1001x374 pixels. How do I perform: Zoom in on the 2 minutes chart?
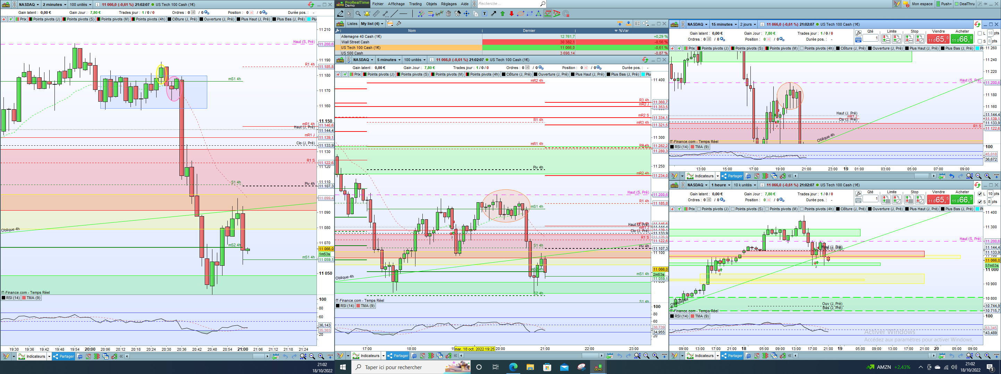321,356
